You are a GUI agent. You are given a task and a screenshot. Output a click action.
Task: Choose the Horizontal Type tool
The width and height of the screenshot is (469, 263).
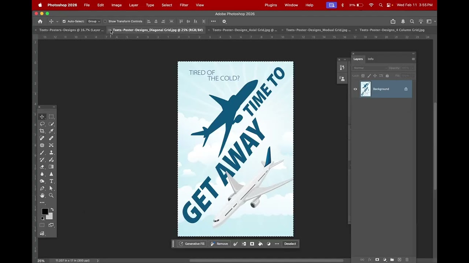point(51,181)
